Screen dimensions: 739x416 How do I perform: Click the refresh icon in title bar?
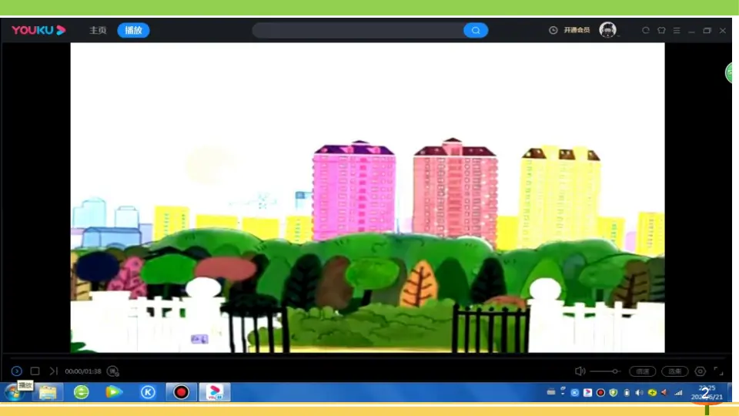[x=645, y=30]
